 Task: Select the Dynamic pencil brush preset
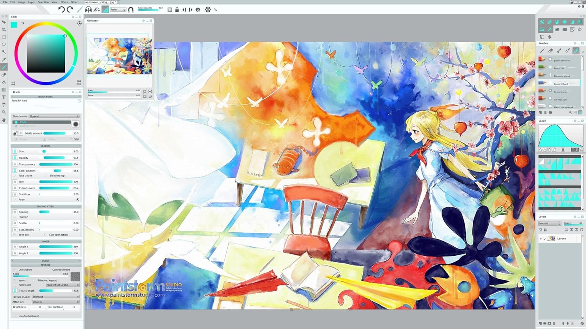(x=561, y=76)
